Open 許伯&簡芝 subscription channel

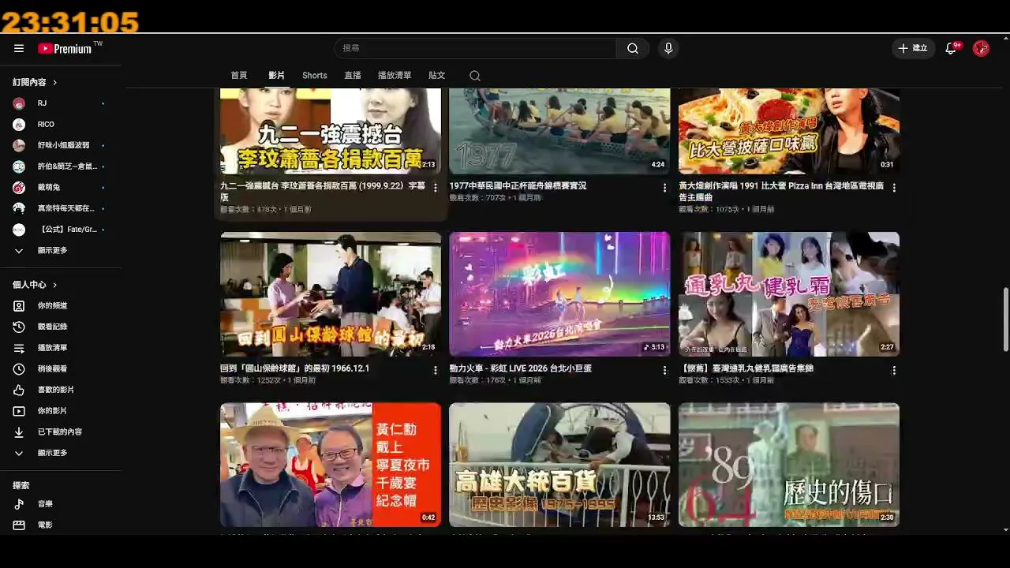pos(61,166)
